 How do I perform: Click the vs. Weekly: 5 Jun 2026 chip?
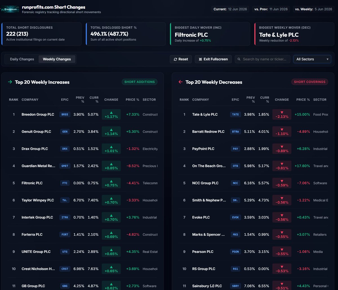(313, 9)
